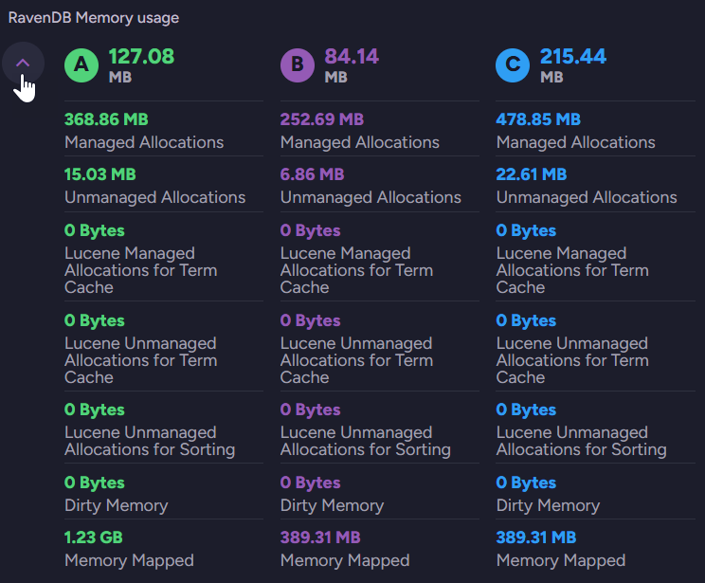Screen dimensions: 705x583
Task: Select the 368.86 MB managed allocations value
Action: 106,119
